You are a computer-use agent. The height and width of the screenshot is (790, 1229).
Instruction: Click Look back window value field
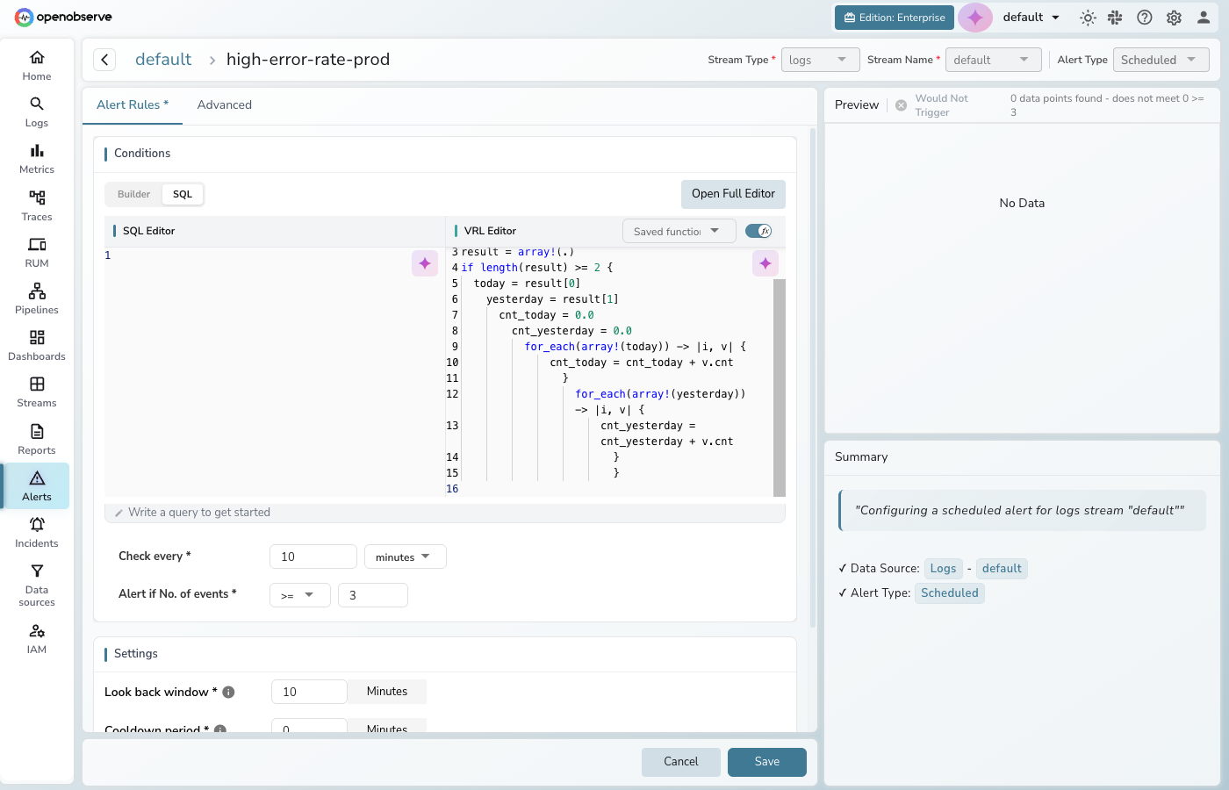point(309,692)
